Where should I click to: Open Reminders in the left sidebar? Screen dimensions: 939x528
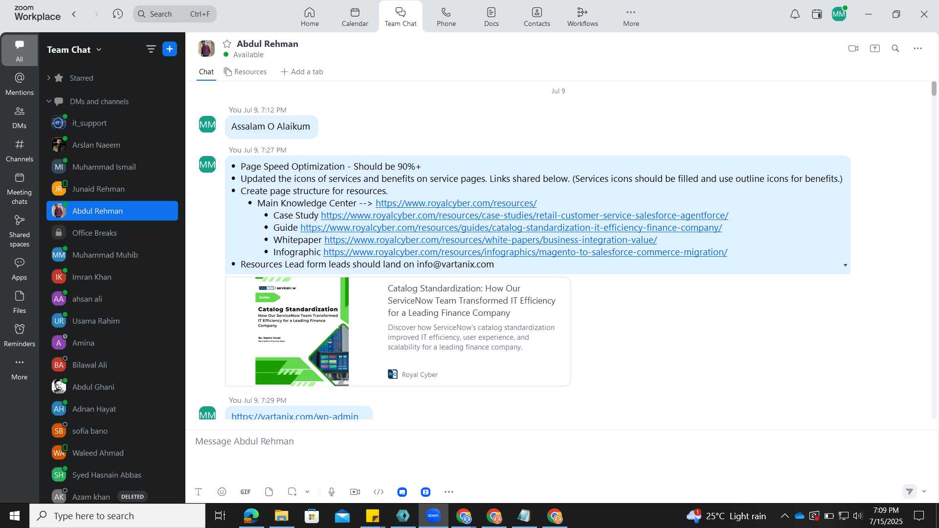tap(20, 335)
